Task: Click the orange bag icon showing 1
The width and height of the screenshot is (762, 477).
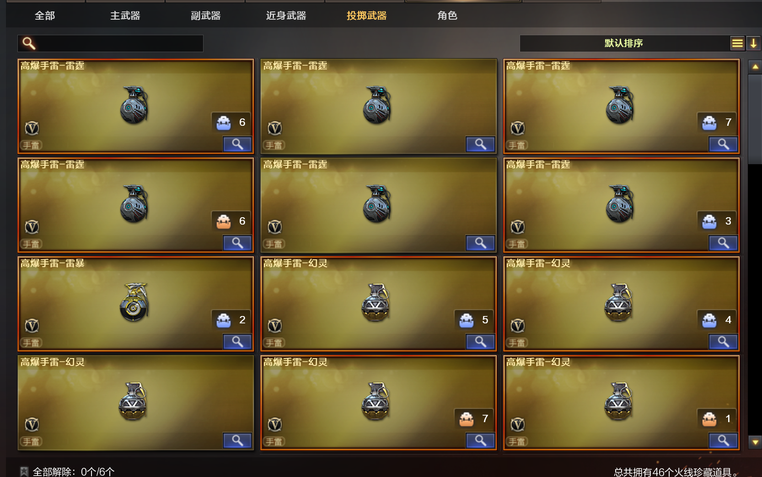Action: 709,419
